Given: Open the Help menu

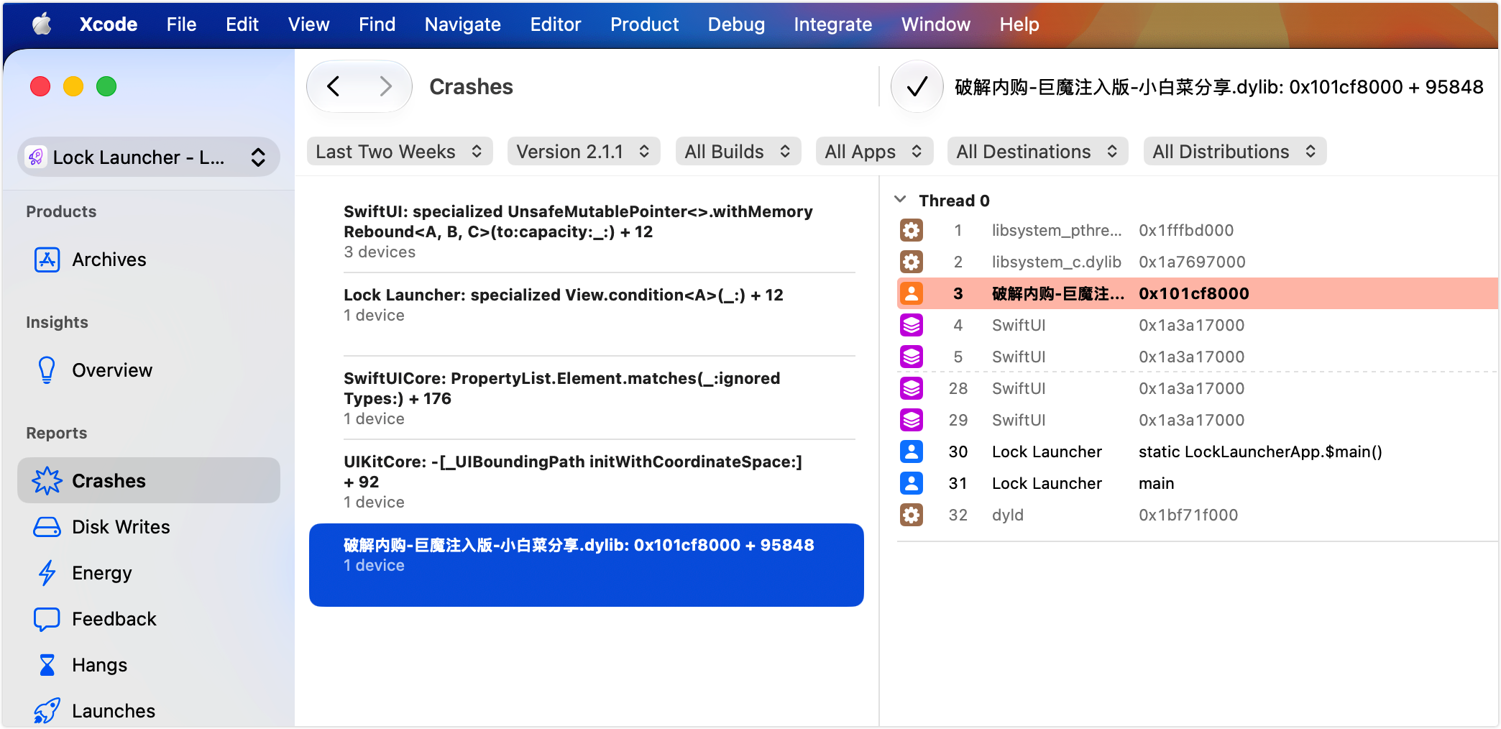Looking at the screenshot, I should tap(1019, 24).
